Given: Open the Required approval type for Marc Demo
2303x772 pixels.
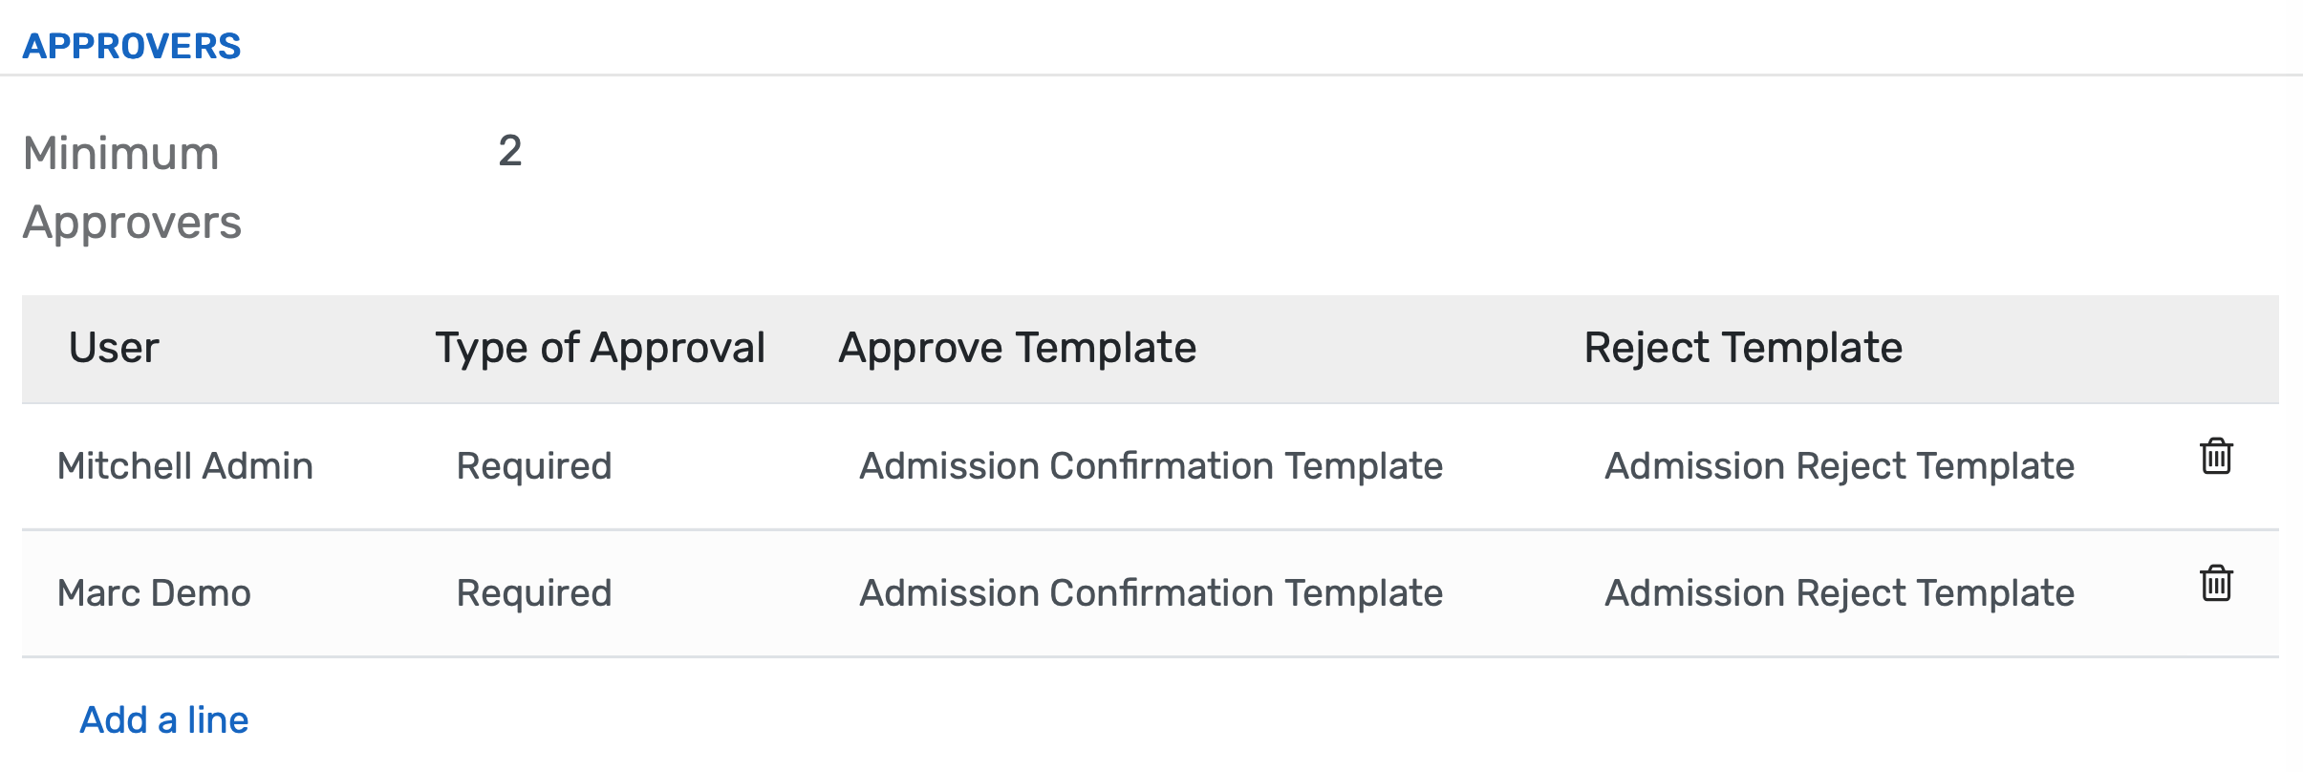Looking at the screenshot, I should point(532,592).
